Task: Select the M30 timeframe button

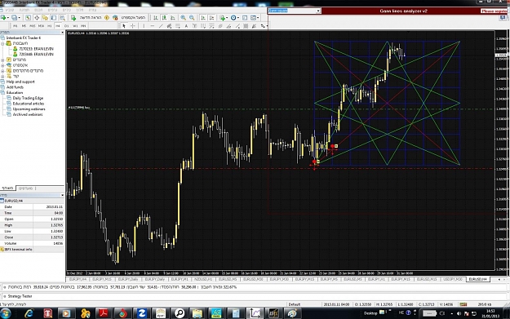Action: click(x=41, y=25)
